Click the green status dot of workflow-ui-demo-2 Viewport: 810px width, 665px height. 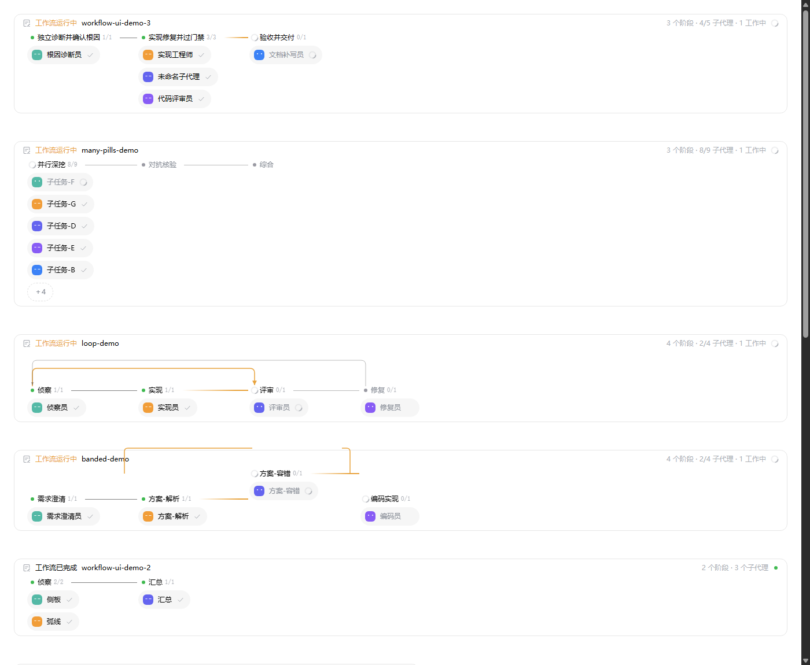pyautogui.click(x=776, y=568)
